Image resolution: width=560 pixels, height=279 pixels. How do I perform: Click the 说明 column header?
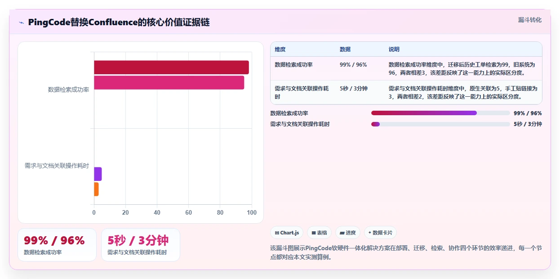(394, 49)
